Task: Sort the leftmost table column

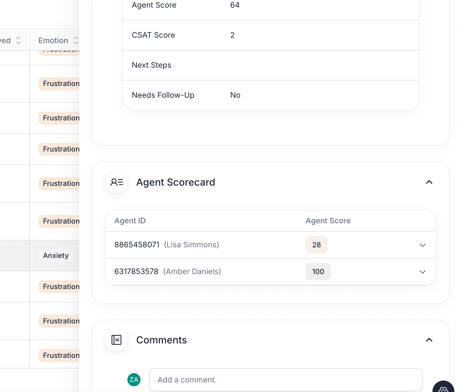Action: pyautogui.click(x=18, y=40)
